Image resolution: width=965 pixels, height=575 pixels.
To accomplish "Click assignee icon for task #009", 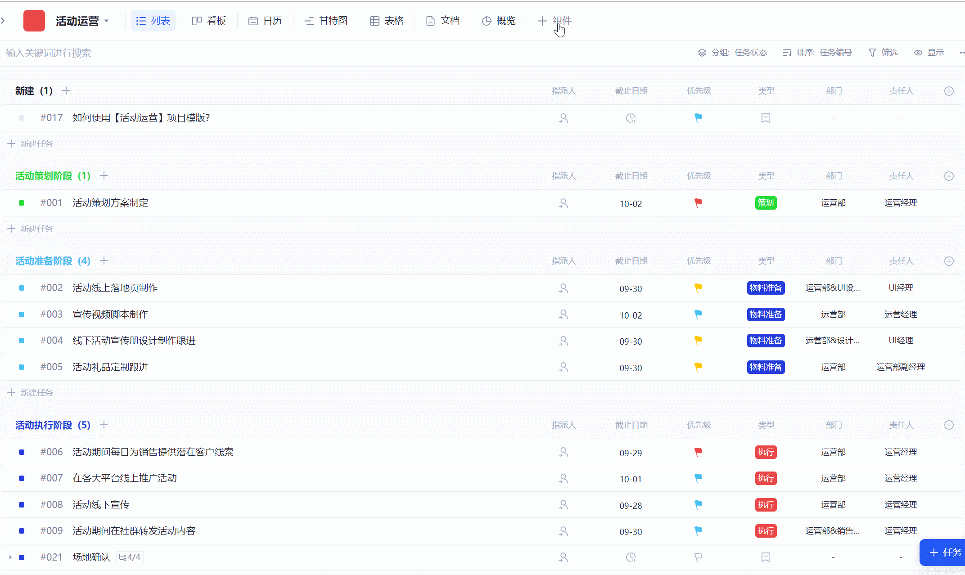I will (563, 531).
